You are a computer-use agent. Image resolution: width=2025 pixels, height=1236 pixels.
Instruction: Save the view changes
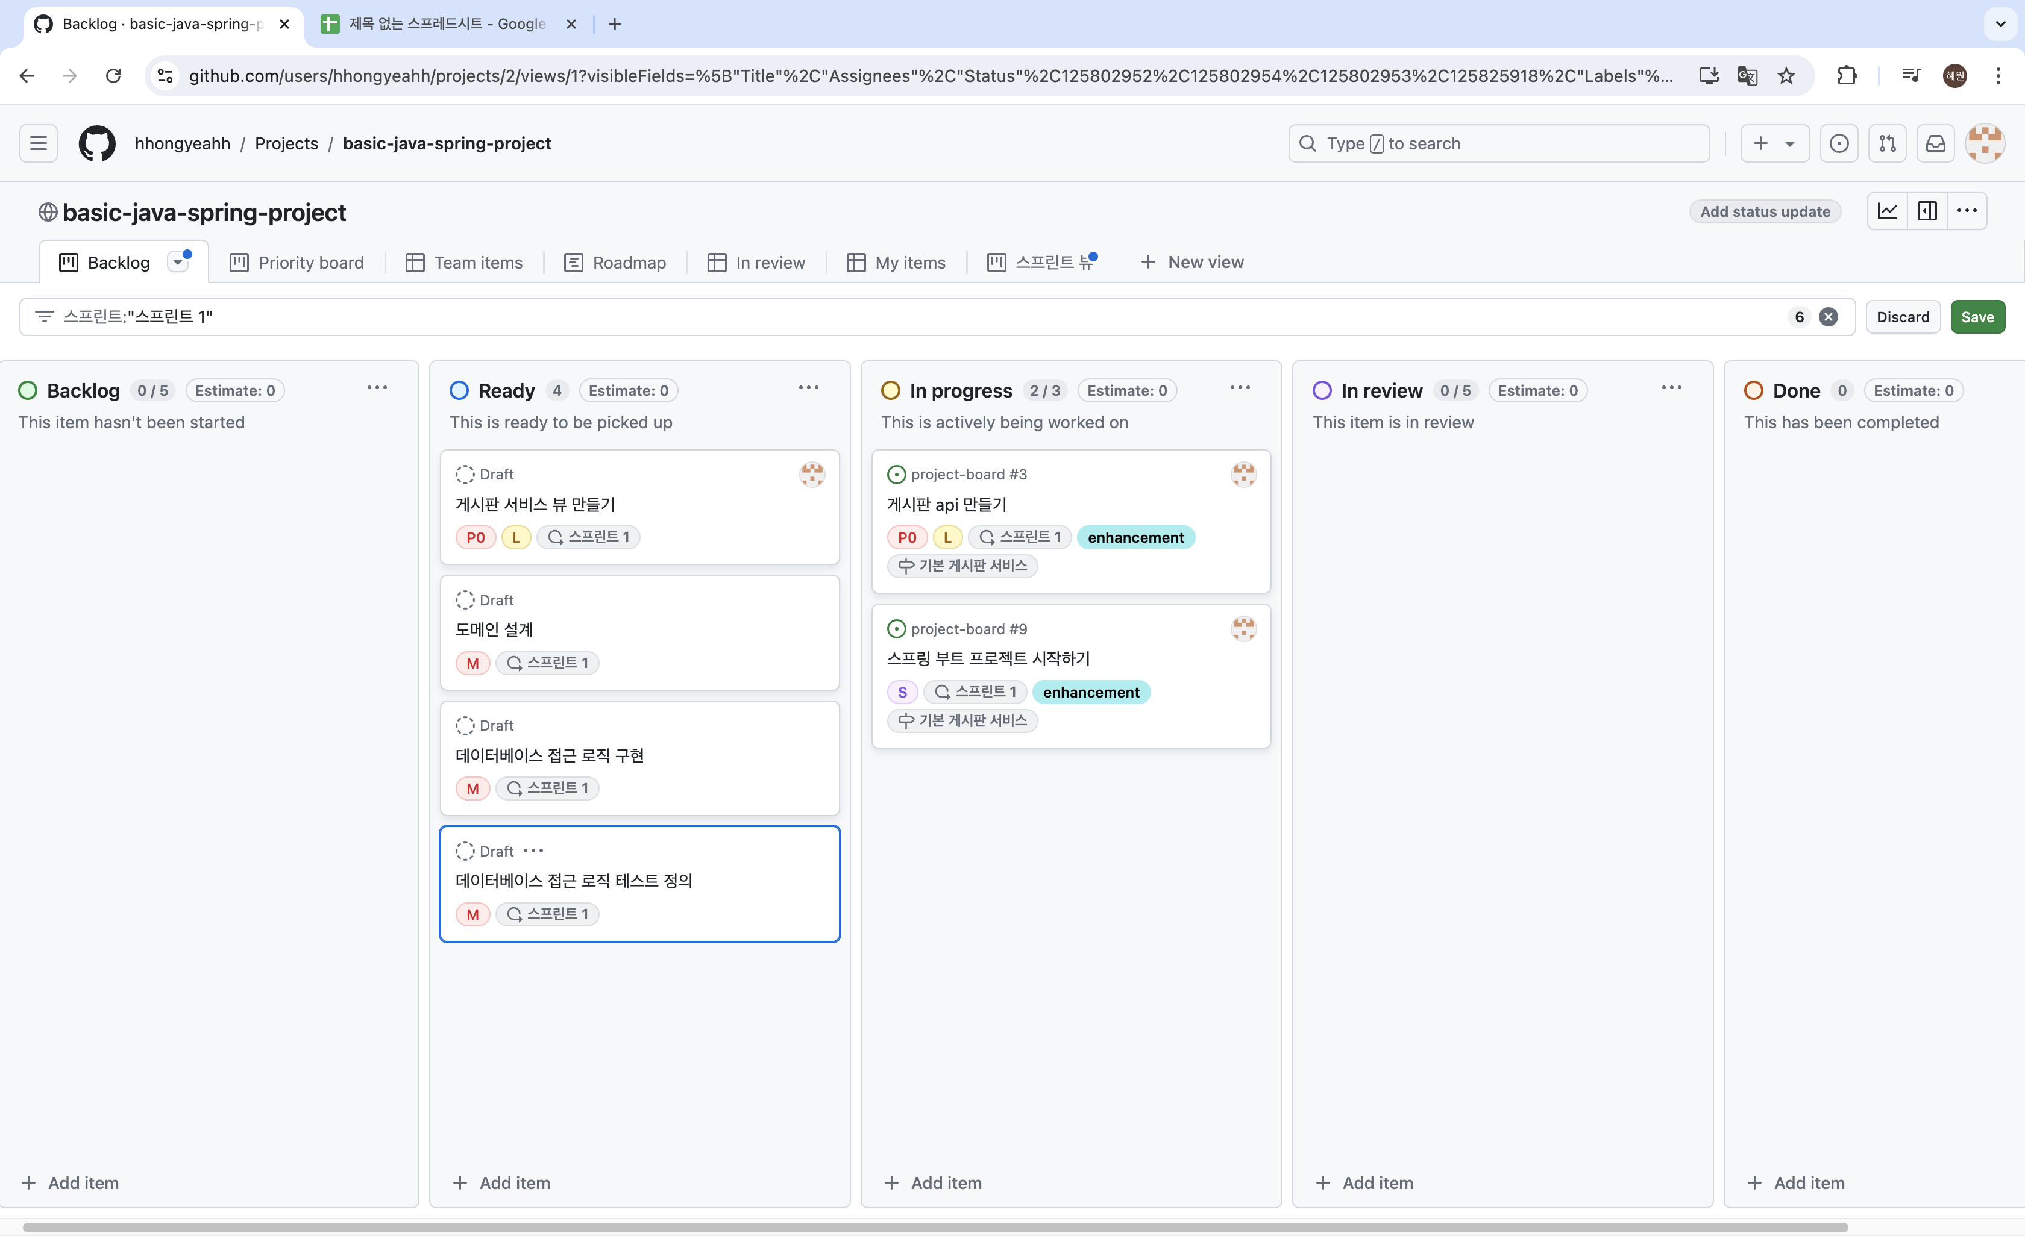1977,317
